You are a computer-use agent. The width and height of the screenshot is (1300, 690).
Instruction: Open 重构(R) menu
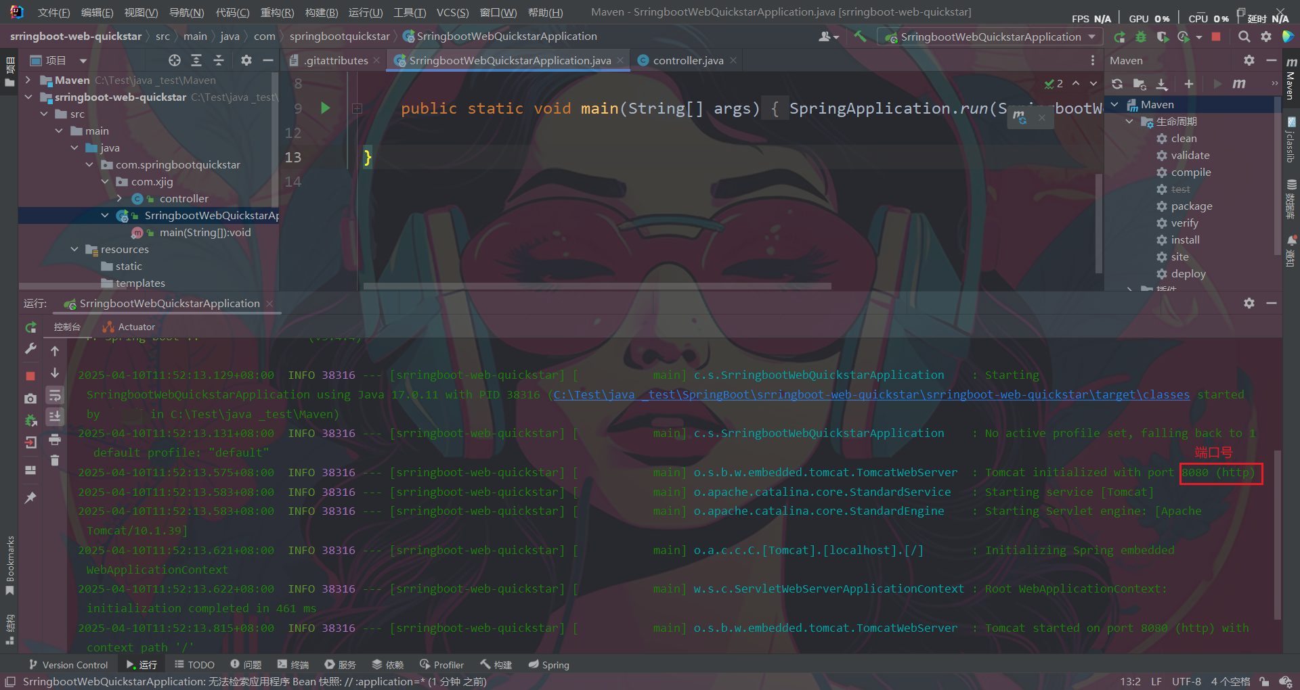(x=277, y=13)
